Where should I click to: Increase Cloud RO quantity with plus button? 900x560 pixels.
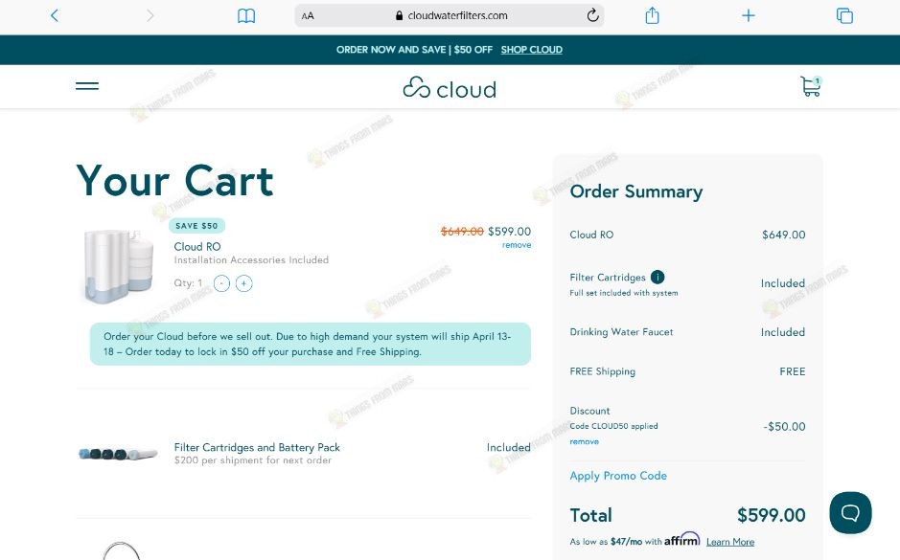pos(244,283)
